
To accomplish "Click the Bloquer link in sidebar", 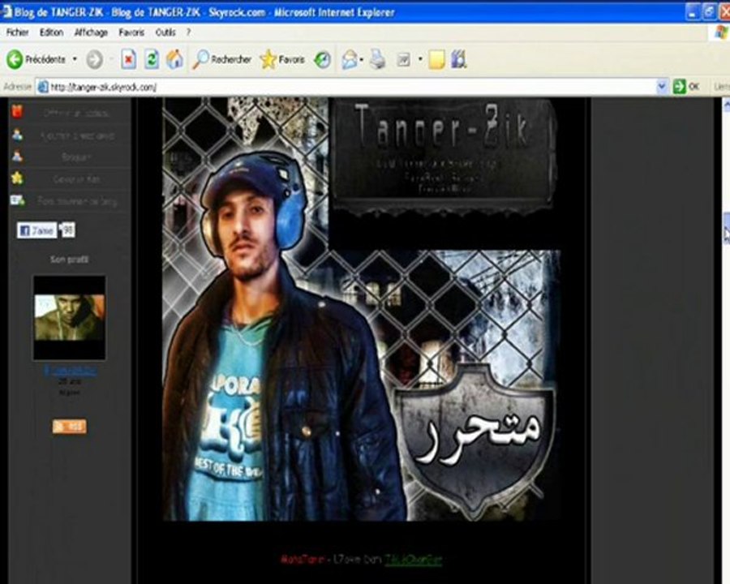I will click(x=76, y=157).
